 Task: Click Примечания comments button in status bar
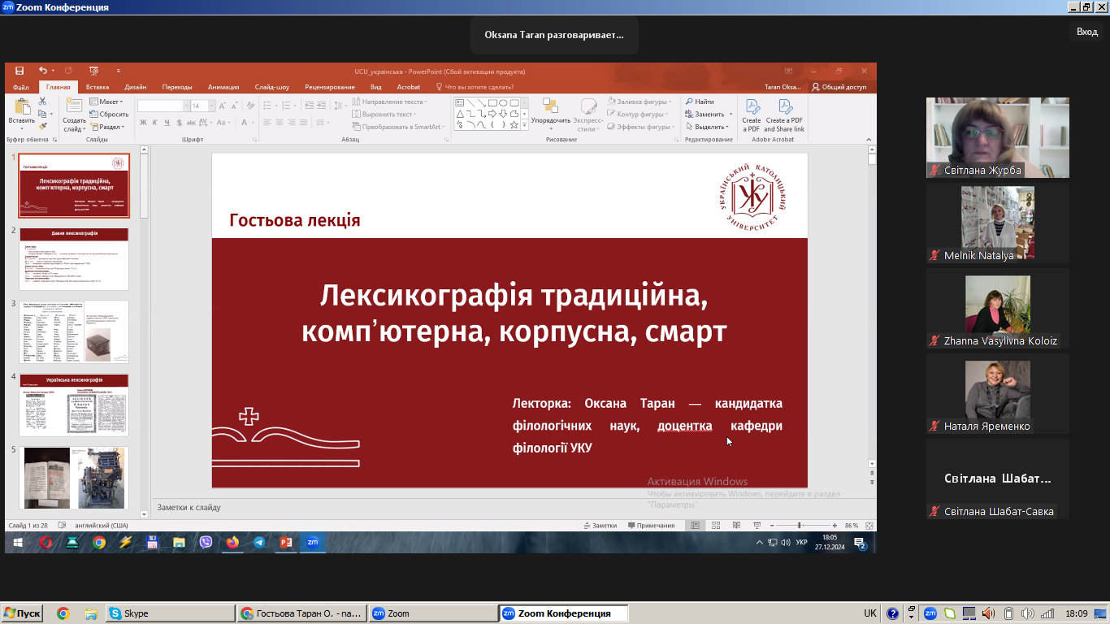(x=651, y=526)
